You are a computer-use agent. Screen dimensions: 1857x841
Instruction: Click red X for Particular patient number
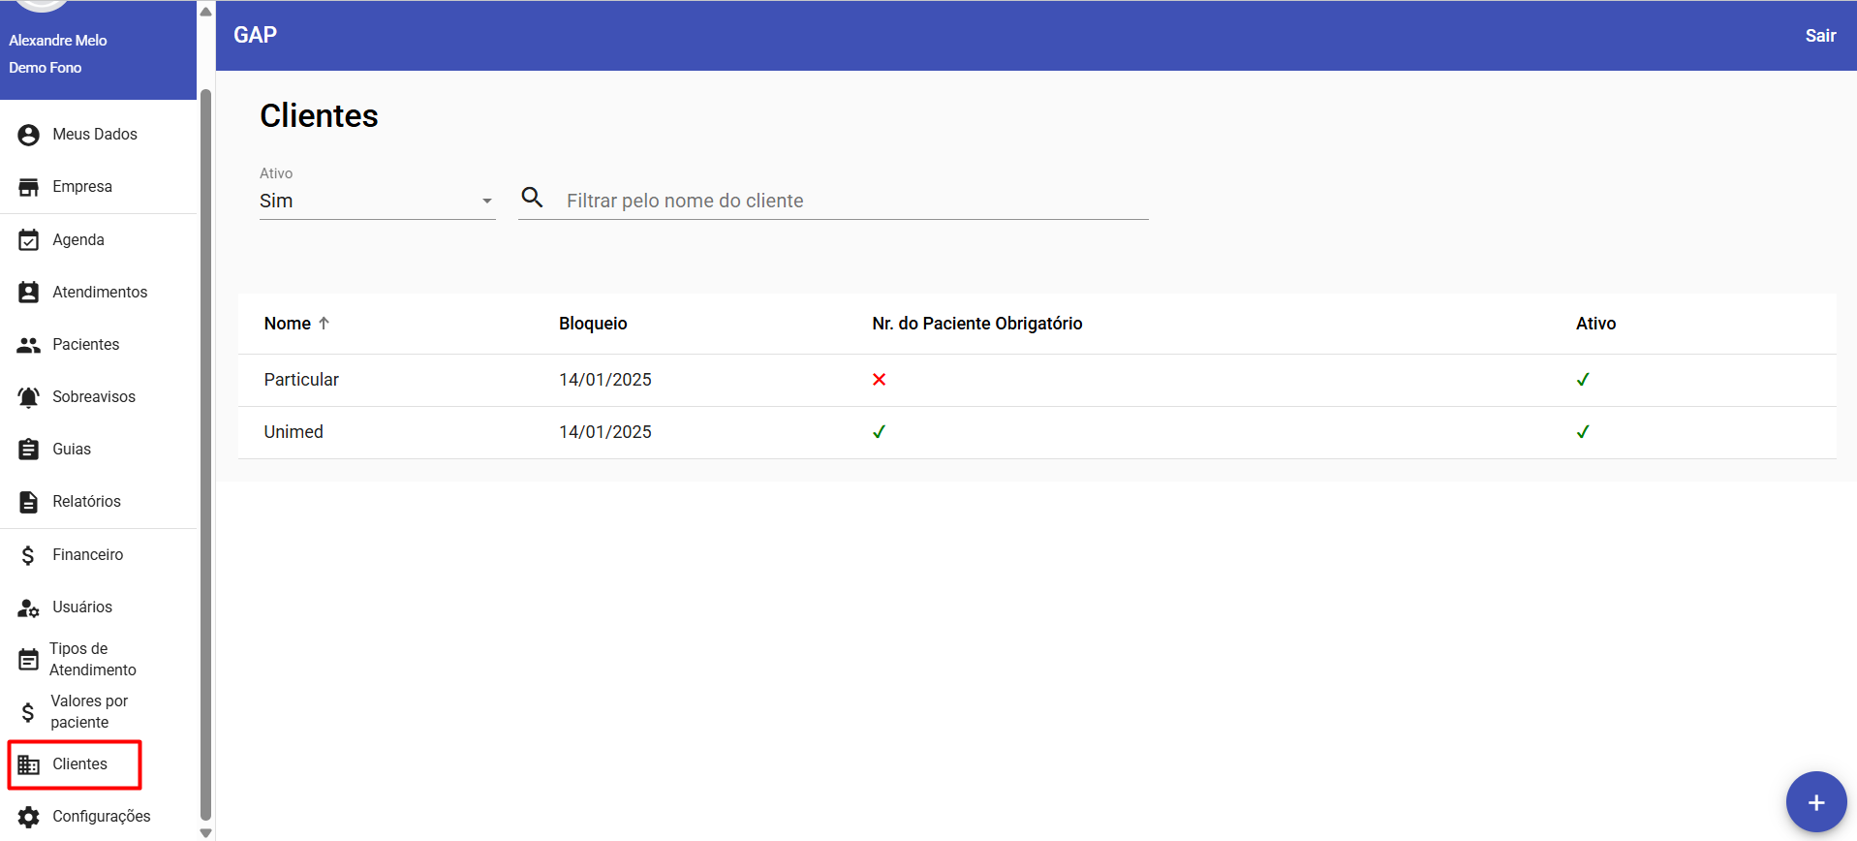pyautogui.click(x=879, y=380)
